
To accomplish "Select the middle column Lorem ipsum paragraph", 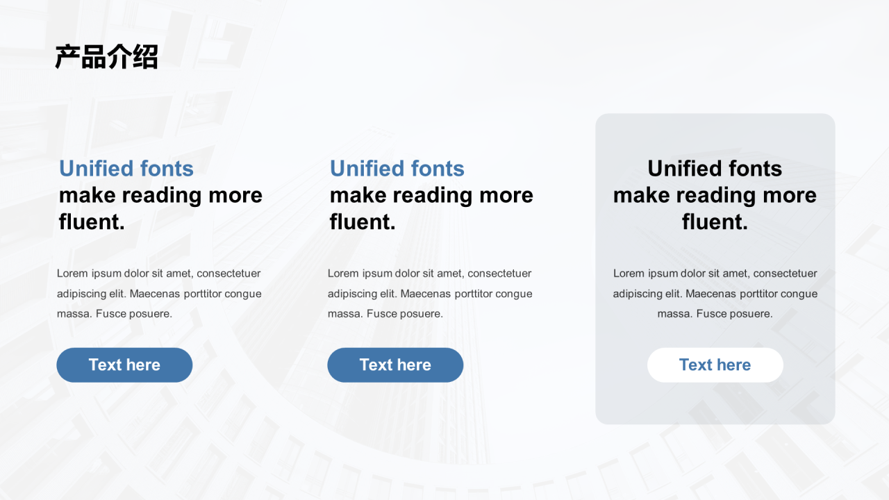I will [x=430, y=293].
